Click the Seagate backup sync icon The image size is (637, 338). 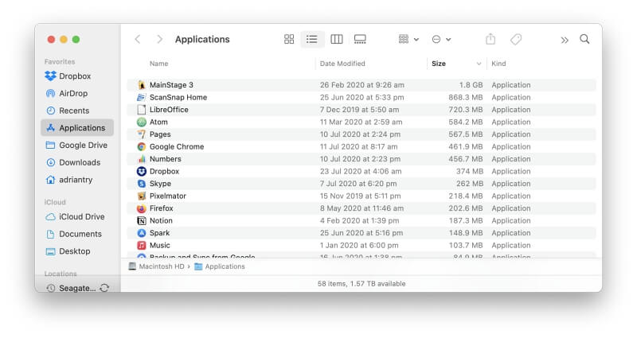coord(104,288)
